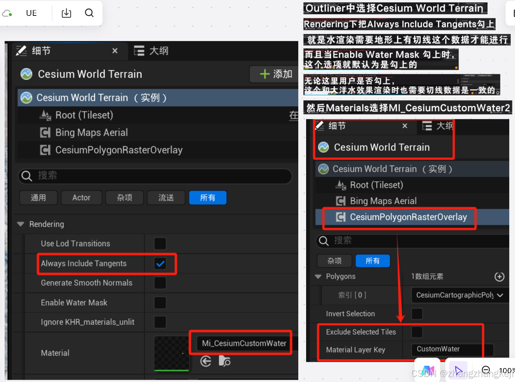
Task: Click the Material thumbnail preview
Action: pyautogui.click(x=172, y=353)
